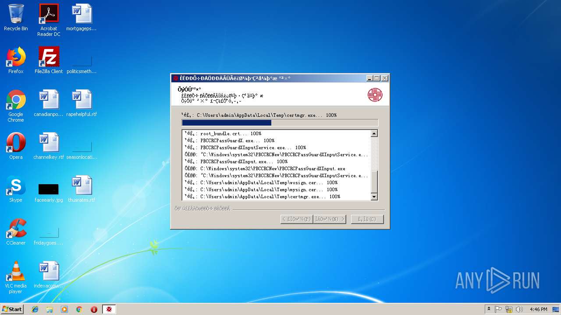This screenshot has height=315, width=561.
Task: Minimize the installer window
Action: pyautogui.click(x=369, y=78)
